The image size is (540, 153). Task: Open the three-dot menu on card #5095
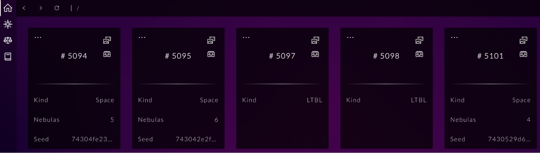coord(142,37)
